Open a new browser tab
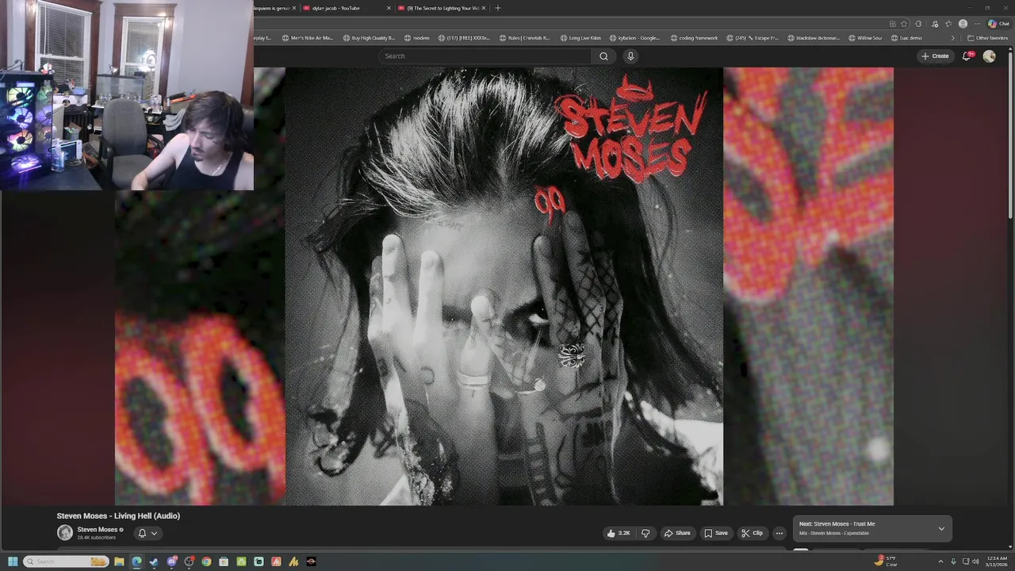Viewport: 1015px width, 571px height. [x=498, y=8]
